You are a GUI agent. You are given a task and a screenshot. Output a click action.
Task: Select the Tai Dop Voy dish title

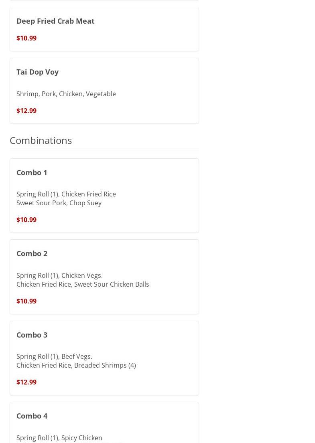pos(37,72)
